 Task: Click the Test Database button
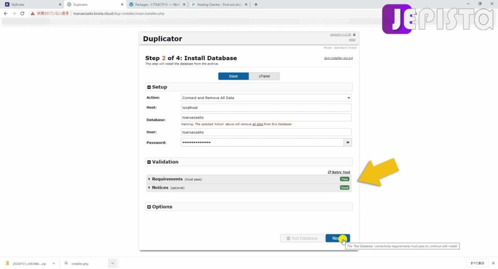pos(302,238)
